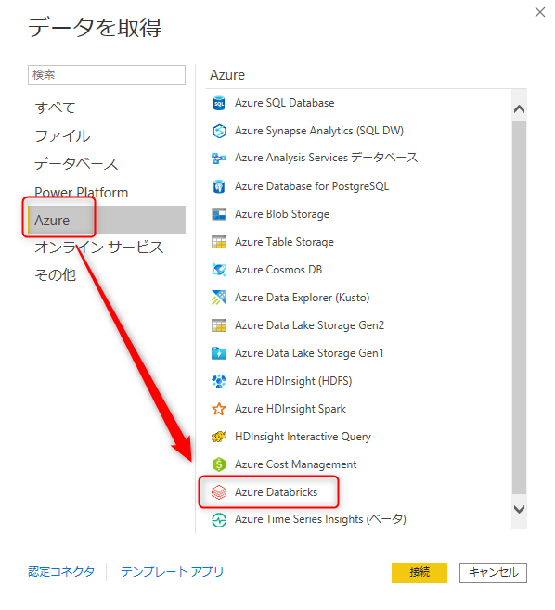555x610 pixels.
Task: Click the Data Lake Storage Gen2 icon
Action: (x=219, y=325)
